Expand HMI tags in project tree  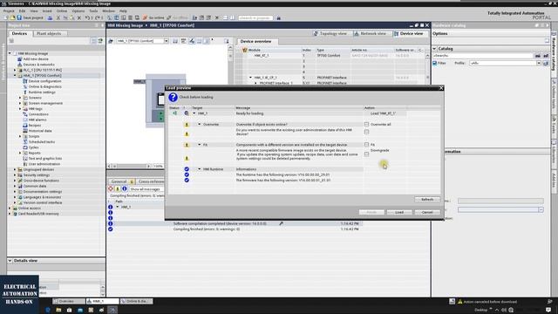point(20,108)
